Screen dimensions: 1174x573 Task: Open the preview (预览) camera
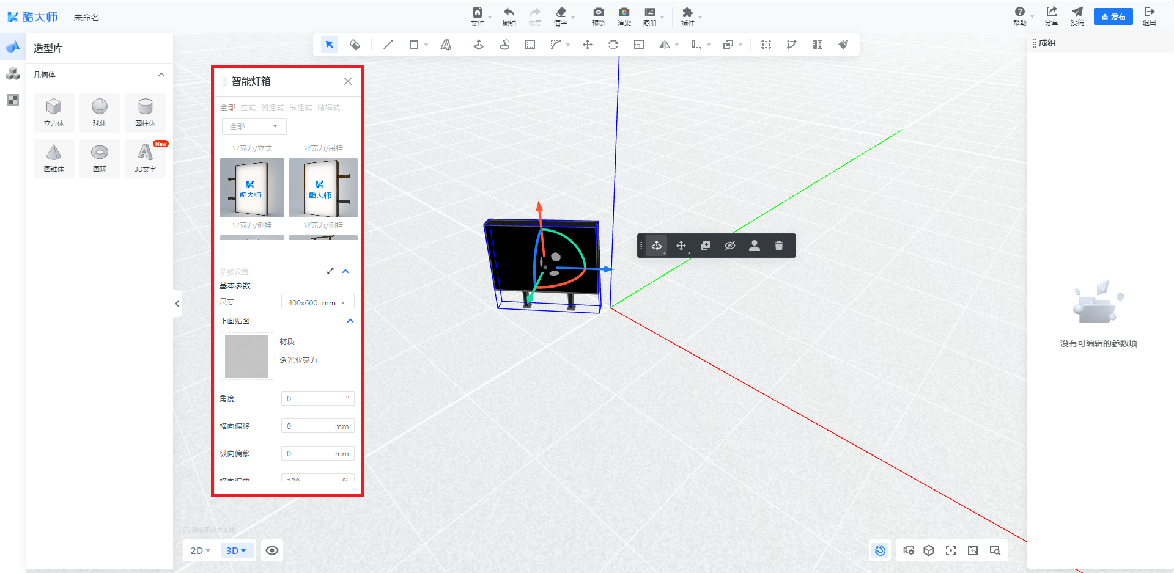click(x=599, y=16)
